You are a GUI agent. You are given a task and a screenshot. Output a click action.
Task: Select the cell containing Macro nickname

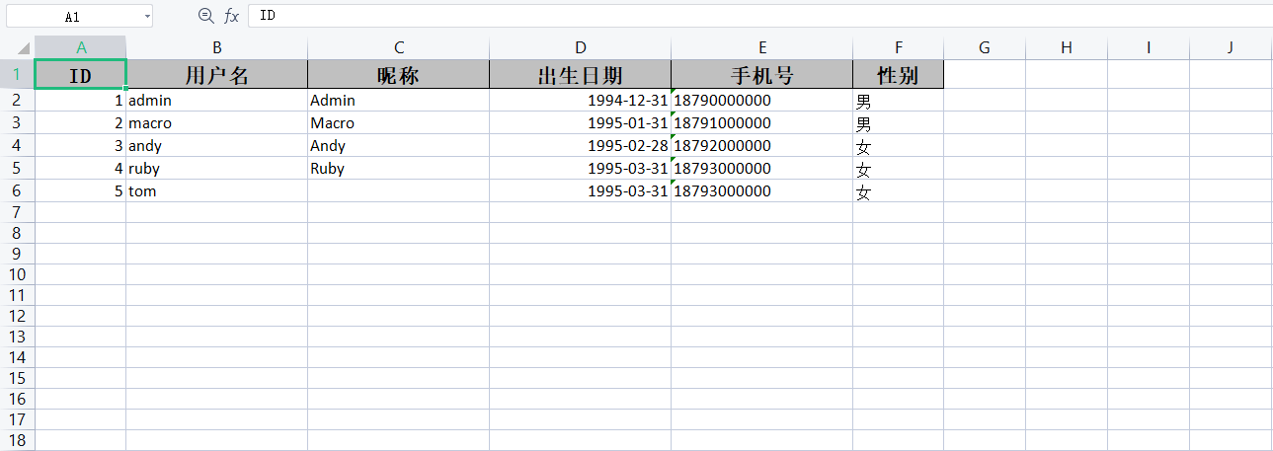(398, 123)
